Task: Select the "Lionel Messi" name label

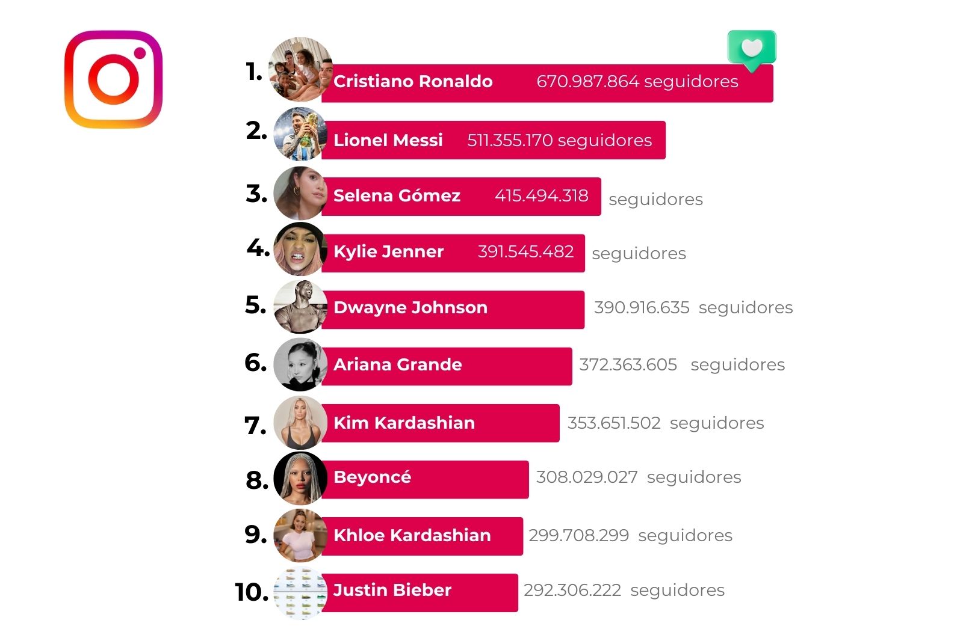Action: click(388, 140)
